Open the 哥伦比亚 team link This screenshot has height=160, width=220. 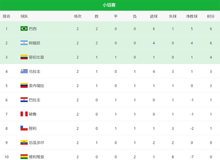click(36, 57)
